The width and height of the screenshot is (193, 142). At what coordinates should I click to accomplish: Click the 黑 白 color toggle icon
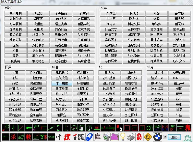[x=119, y=128]
